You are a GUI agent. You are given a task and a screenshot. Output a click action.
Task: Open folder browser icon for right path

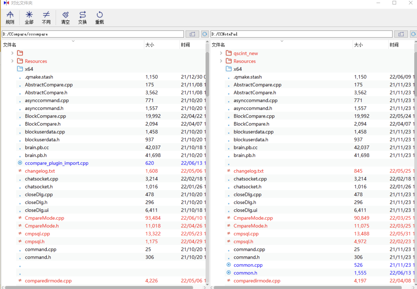tap(401, 34)
